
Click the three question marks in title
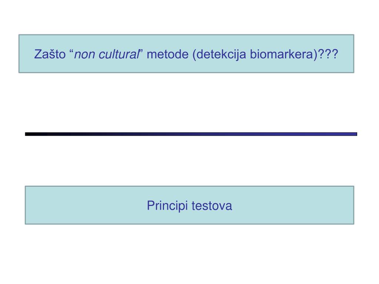coord(328,54)
